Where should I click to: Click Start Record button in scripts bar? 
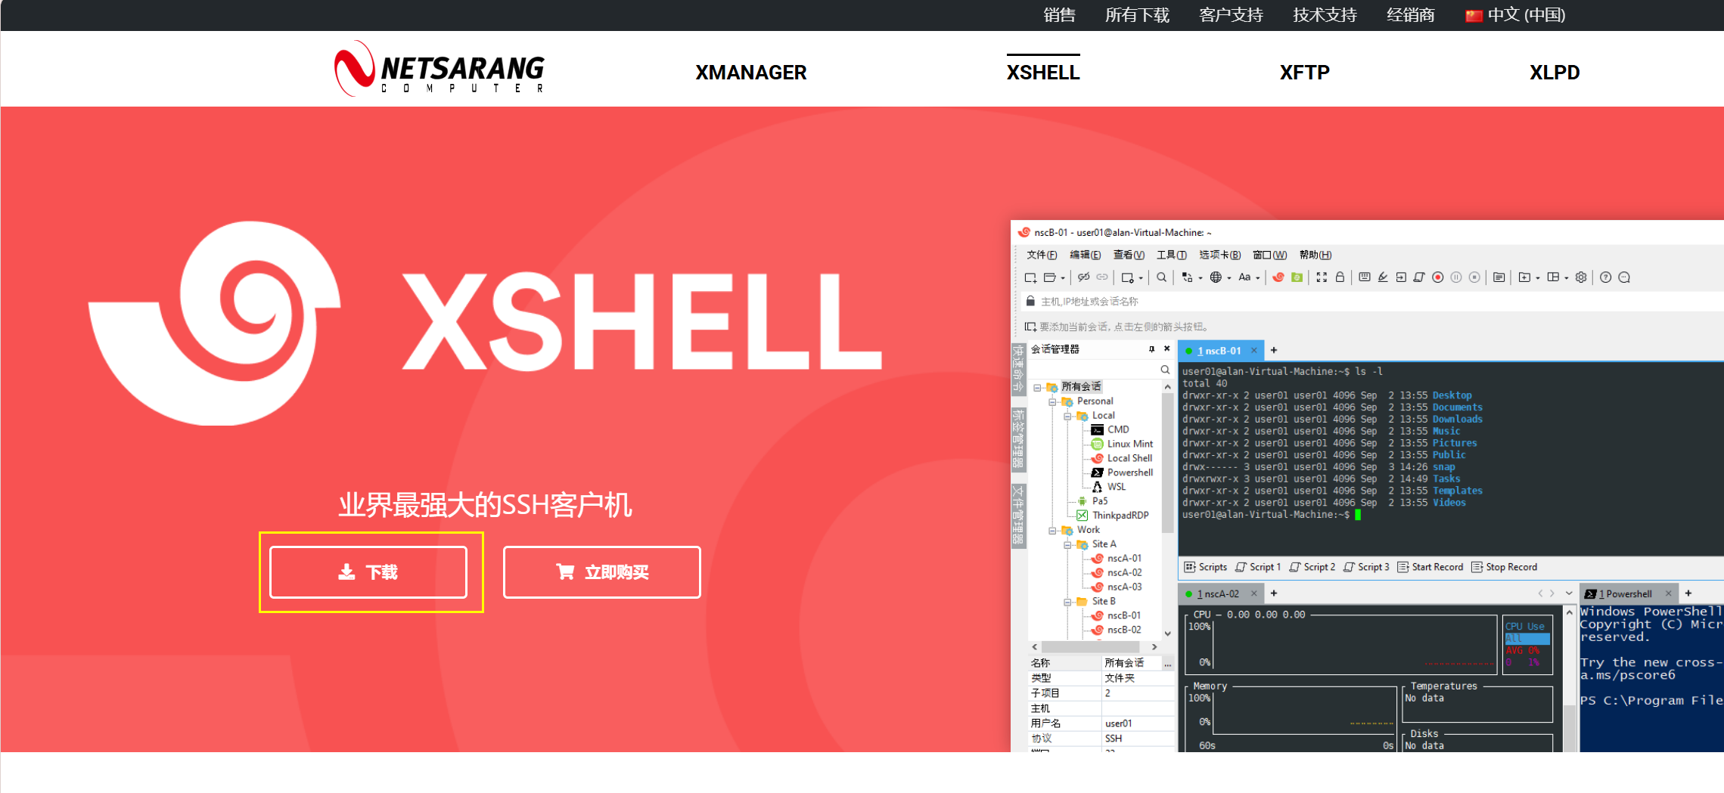click(x=1430, y=567)
